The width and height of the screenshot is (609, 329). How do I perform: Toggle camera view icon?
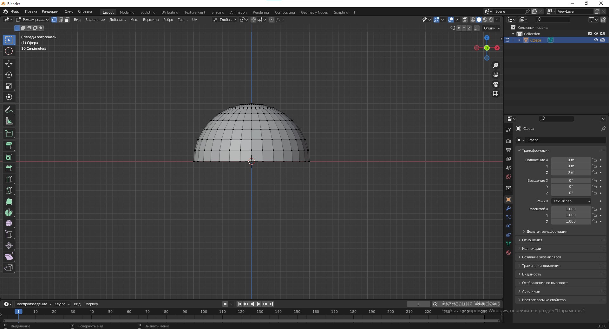496,84
